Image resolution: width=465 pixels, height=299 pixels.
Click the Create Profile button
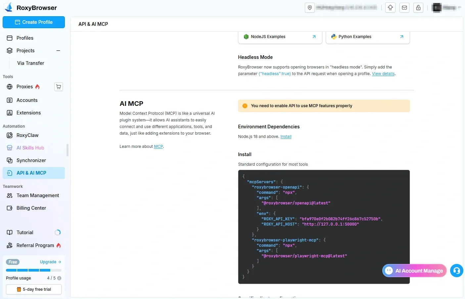tap(34, 22)
